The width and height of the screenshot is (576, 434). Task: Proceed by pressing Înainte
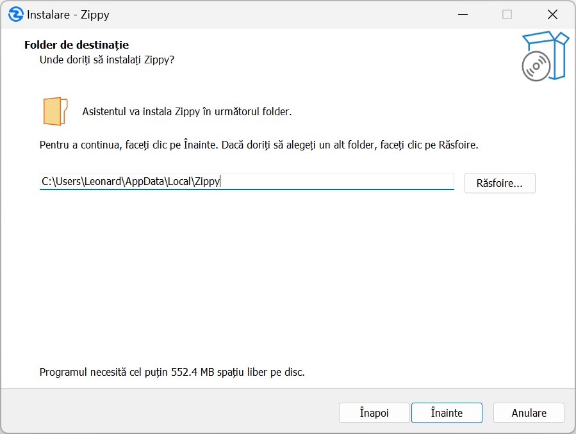(446, 413)
